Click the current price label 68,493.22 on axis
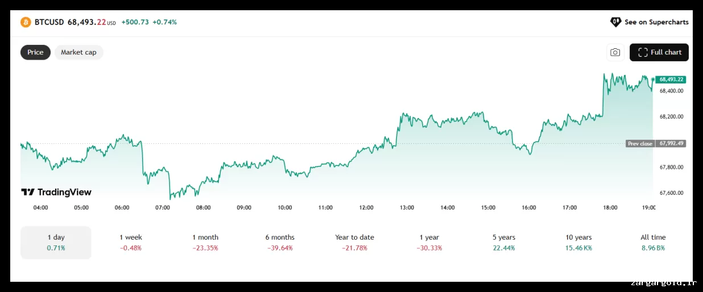Viewport: 703px width, 292px height. coord(671,80)
